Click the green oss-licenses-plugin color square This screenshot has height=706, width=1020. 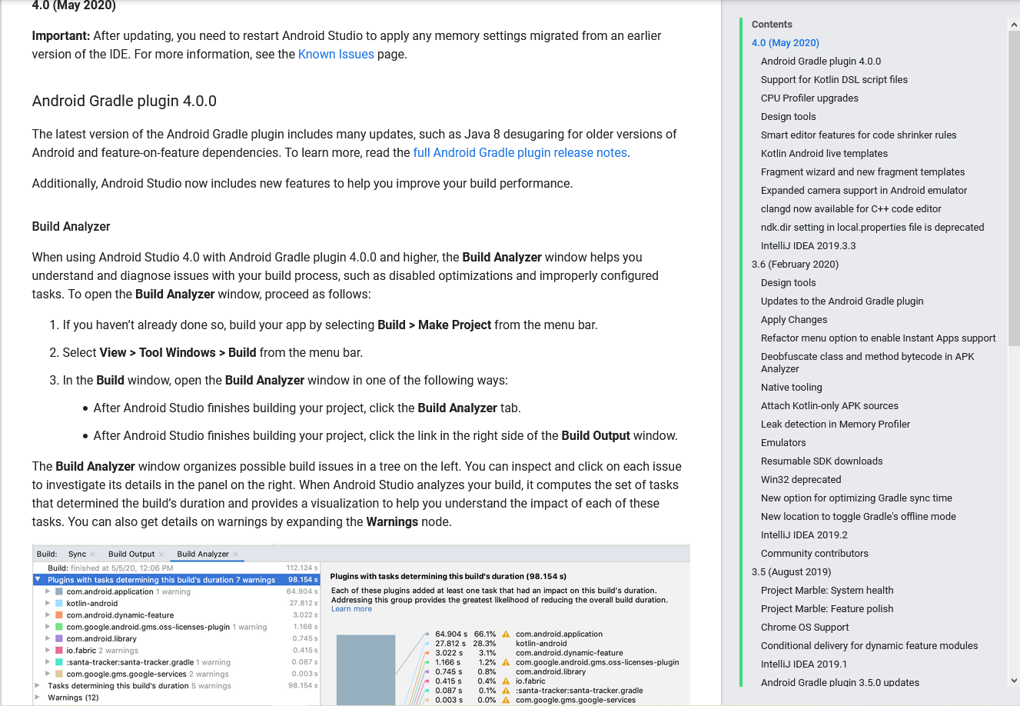(x=59, y=627)
